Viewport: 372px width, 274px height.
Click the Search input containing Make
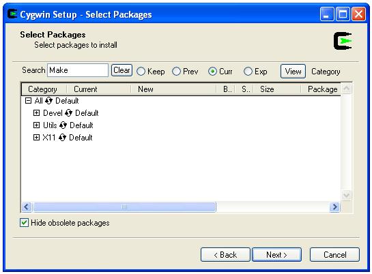point(78,70)
